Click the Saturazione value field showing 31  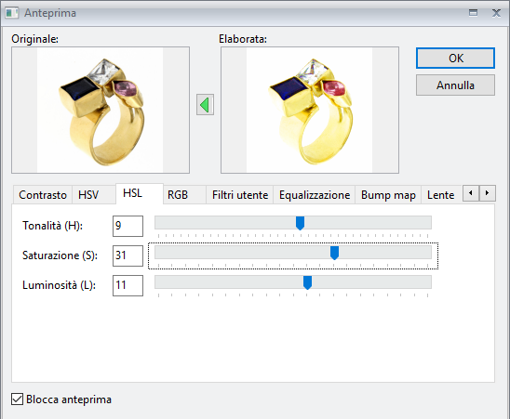[x=127, y=255]
